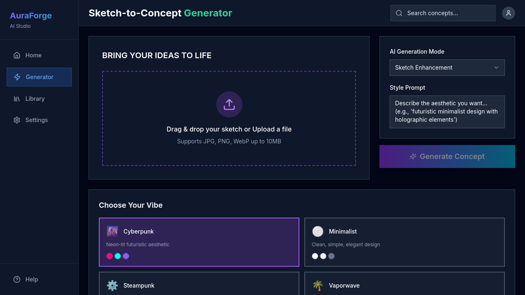Collapse the sidebar via AuraForge header
This screenshot has height=295, width=525.
coord(31,16)
